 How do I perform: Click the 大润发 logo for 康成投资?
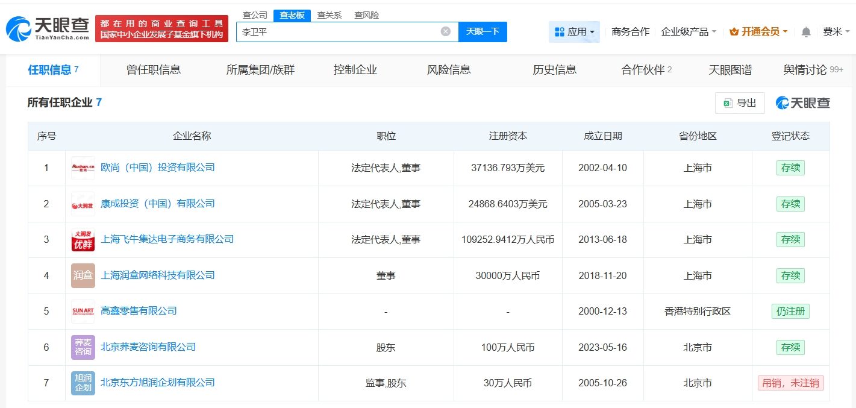[83, 204]
